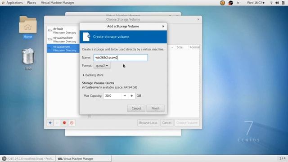Click the Max Capacity value field

click(112, 96)
